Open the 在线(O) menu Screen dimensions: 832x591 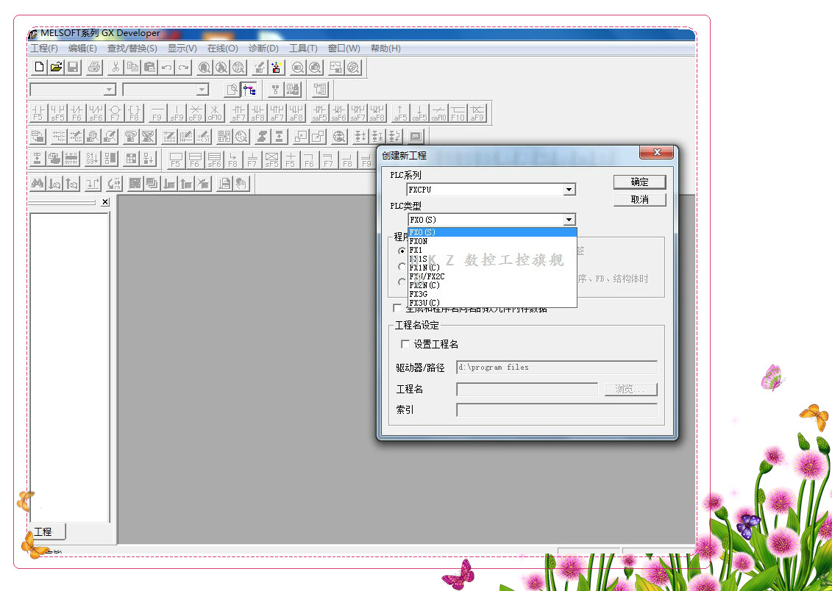pyautogui.click(x=222, y=49)
